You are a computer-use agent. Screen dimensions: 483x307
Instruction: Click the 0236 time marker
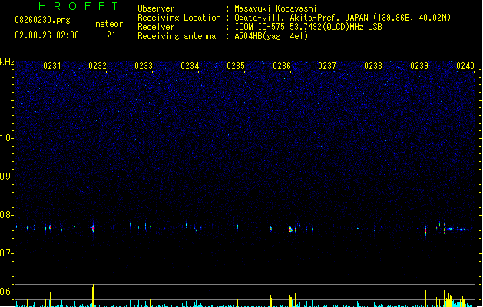click(282, 66)
